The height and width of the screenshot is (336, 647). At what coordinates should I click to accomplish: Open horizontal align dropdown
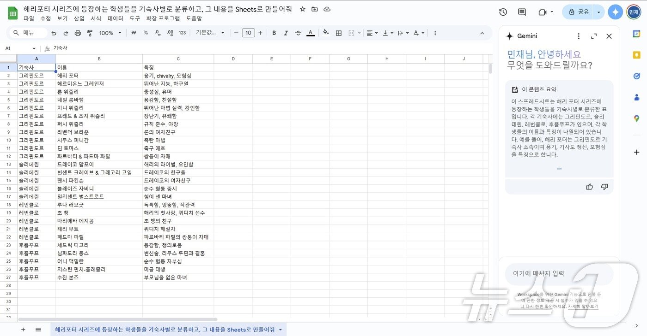point(372,33)
